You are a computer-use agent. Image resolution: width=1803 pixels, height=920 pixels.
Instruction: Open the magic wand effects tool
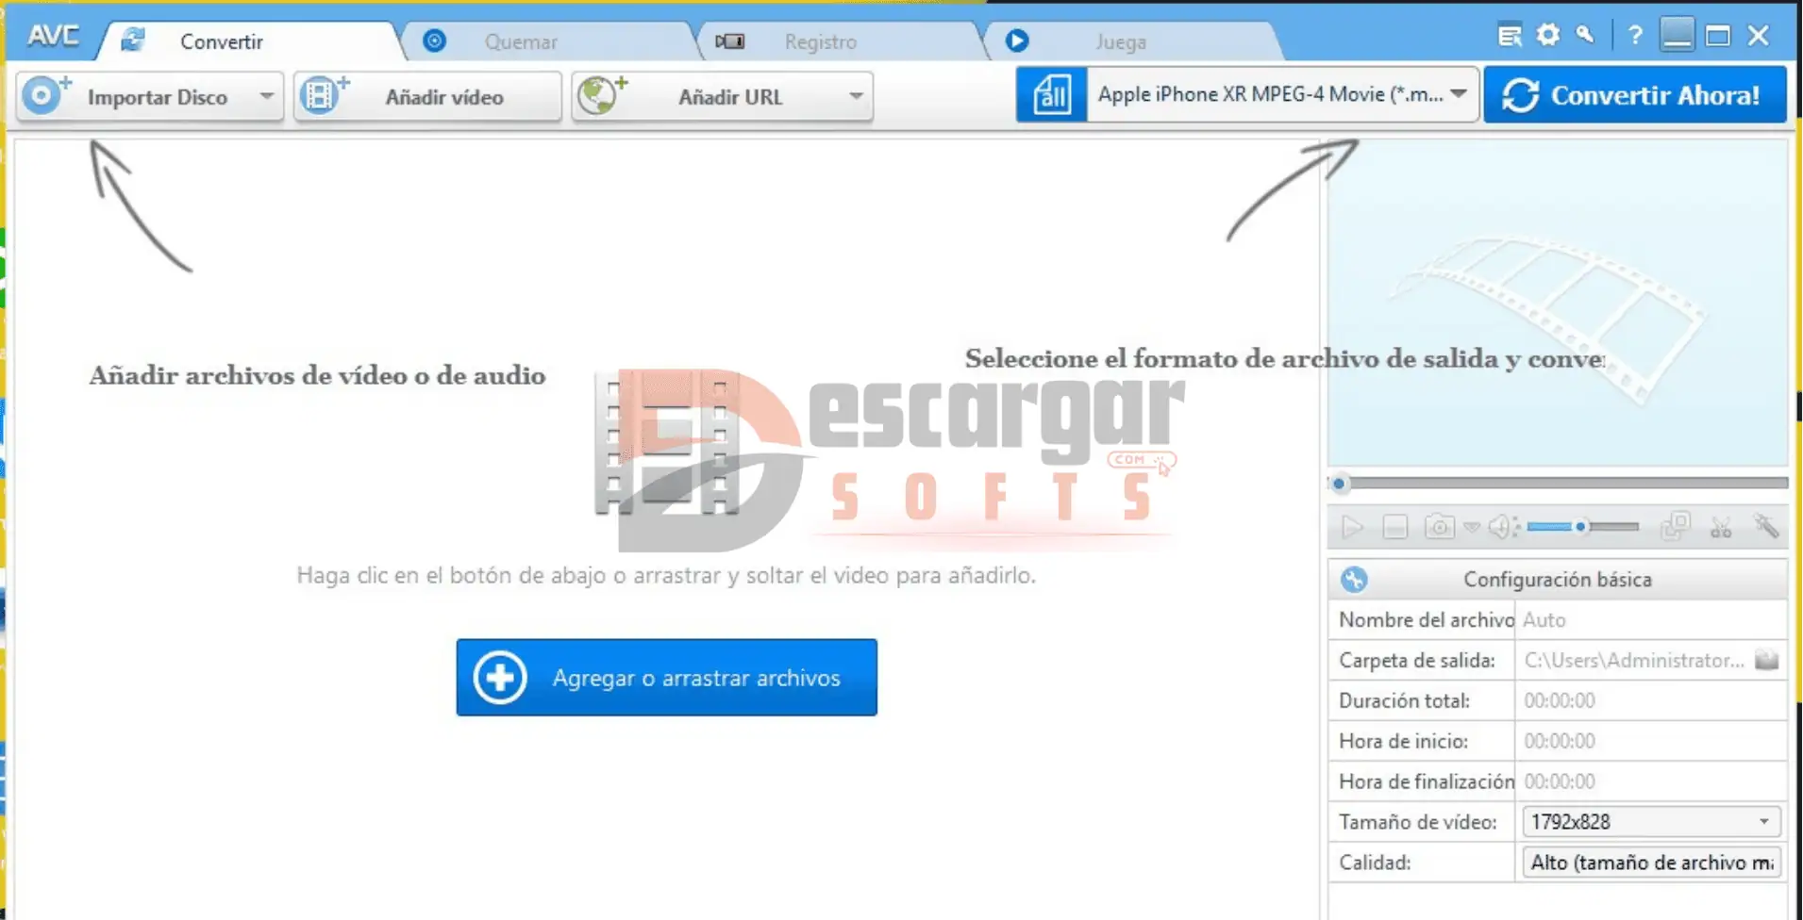[1766, 526]
